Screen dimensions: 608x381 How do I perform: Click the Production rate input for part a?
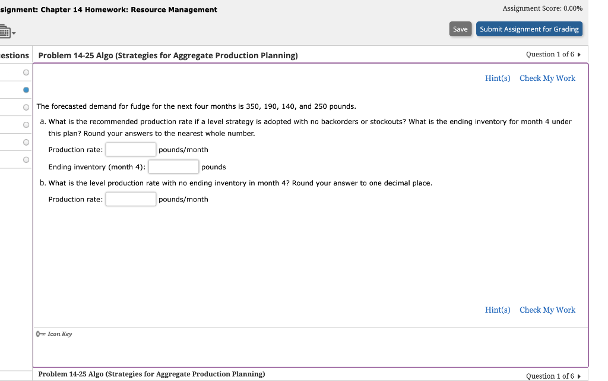coord(131,149)
